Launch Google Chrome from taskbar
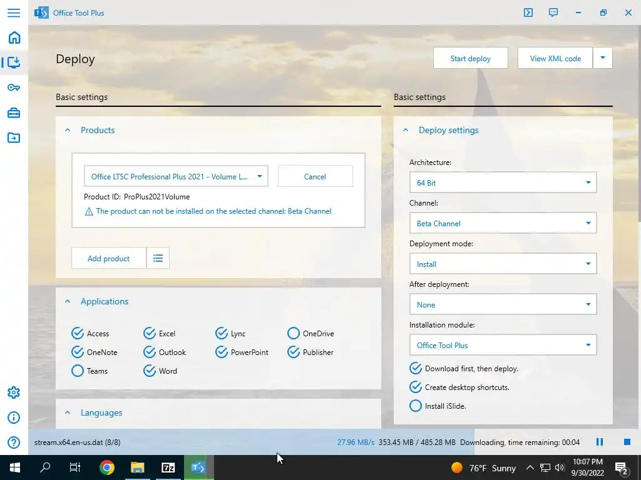641x480 pixels. 106,467
